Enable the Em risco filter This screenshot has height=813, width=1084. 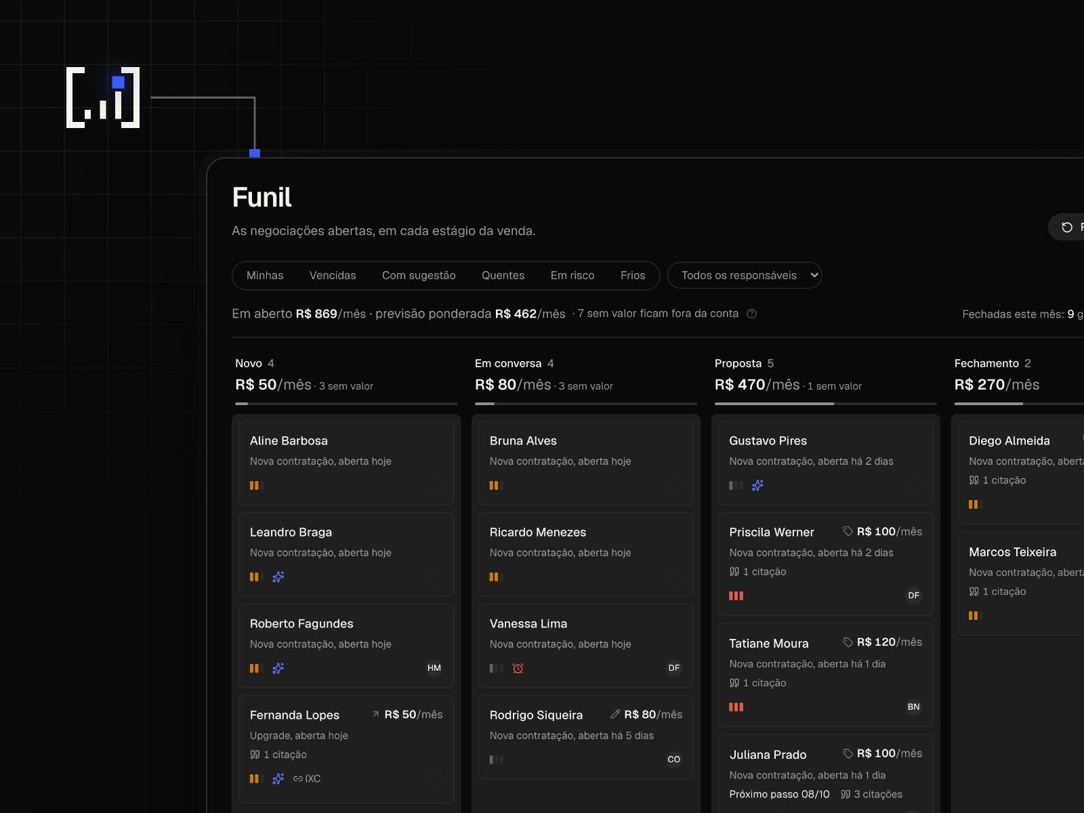click(572, 275)
